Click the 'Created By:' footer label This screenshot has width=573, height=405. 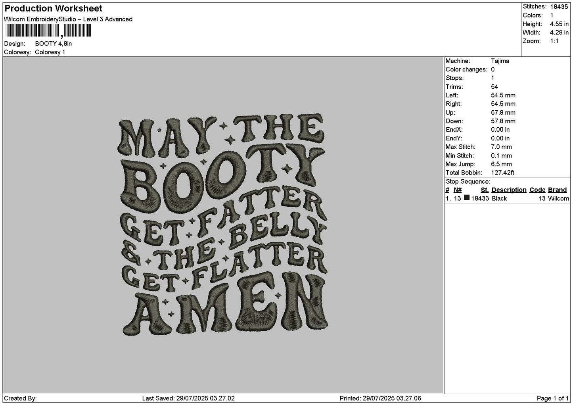coord(20,398)
